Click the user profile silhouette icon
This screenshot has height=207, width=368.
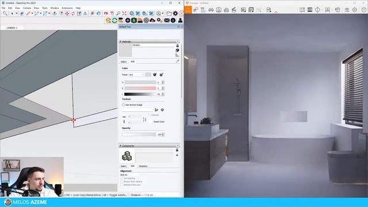point(180,21)
